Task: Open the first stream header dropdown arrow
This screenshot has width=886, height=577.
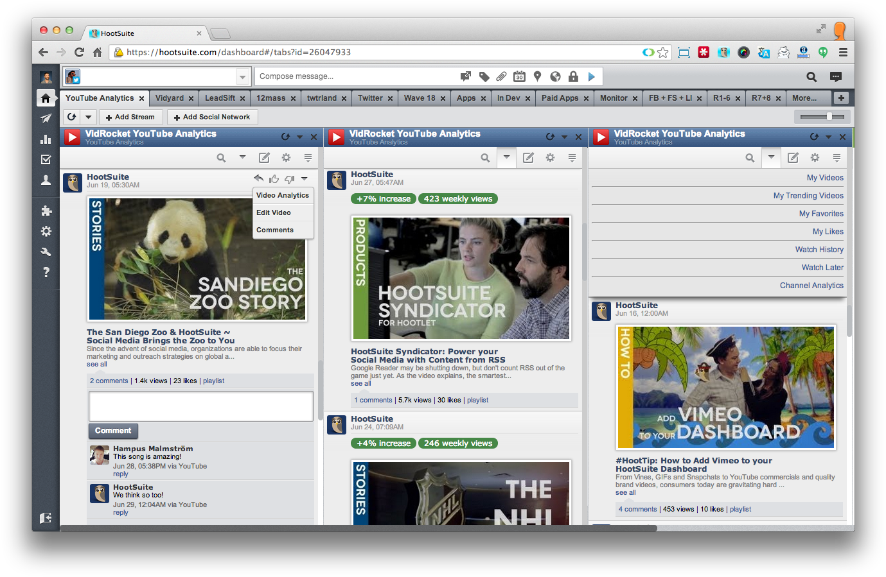Action: click(299, 137)
